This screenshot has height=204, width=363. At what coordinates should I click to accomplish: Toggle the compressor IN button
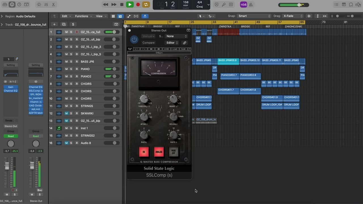coord(144,152)
